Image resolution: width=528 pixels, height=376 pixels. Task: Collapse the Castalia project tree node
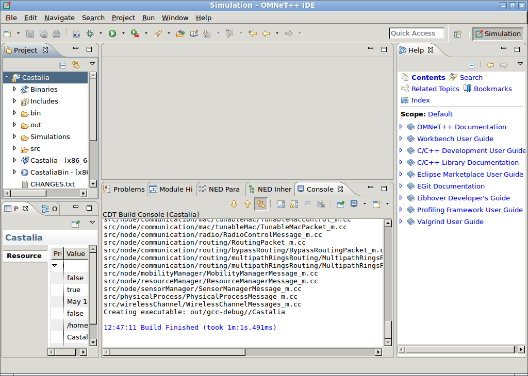pyautogui.click(x=6, y=77)
